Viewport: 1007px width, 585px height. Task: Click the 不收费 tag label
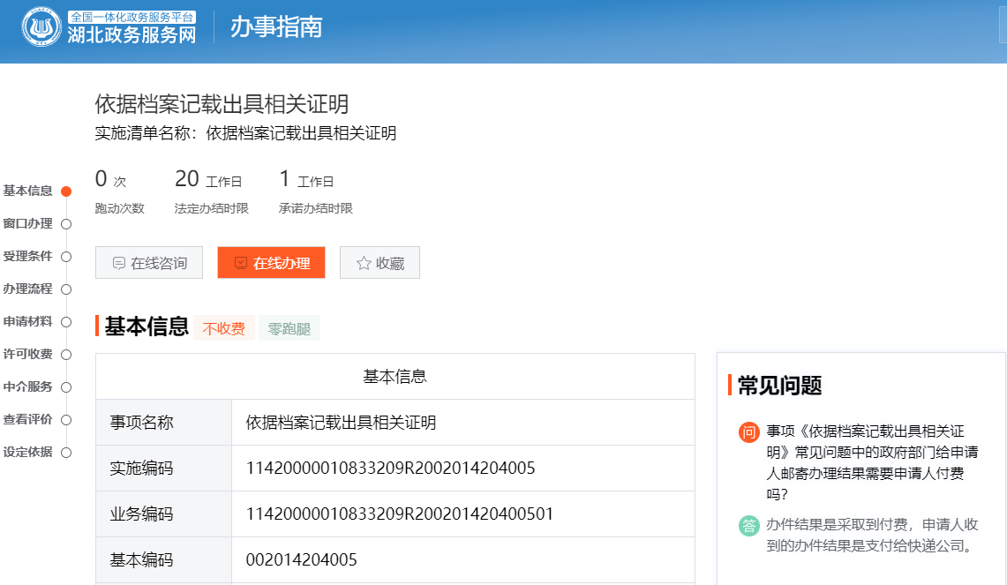point(224,328)
